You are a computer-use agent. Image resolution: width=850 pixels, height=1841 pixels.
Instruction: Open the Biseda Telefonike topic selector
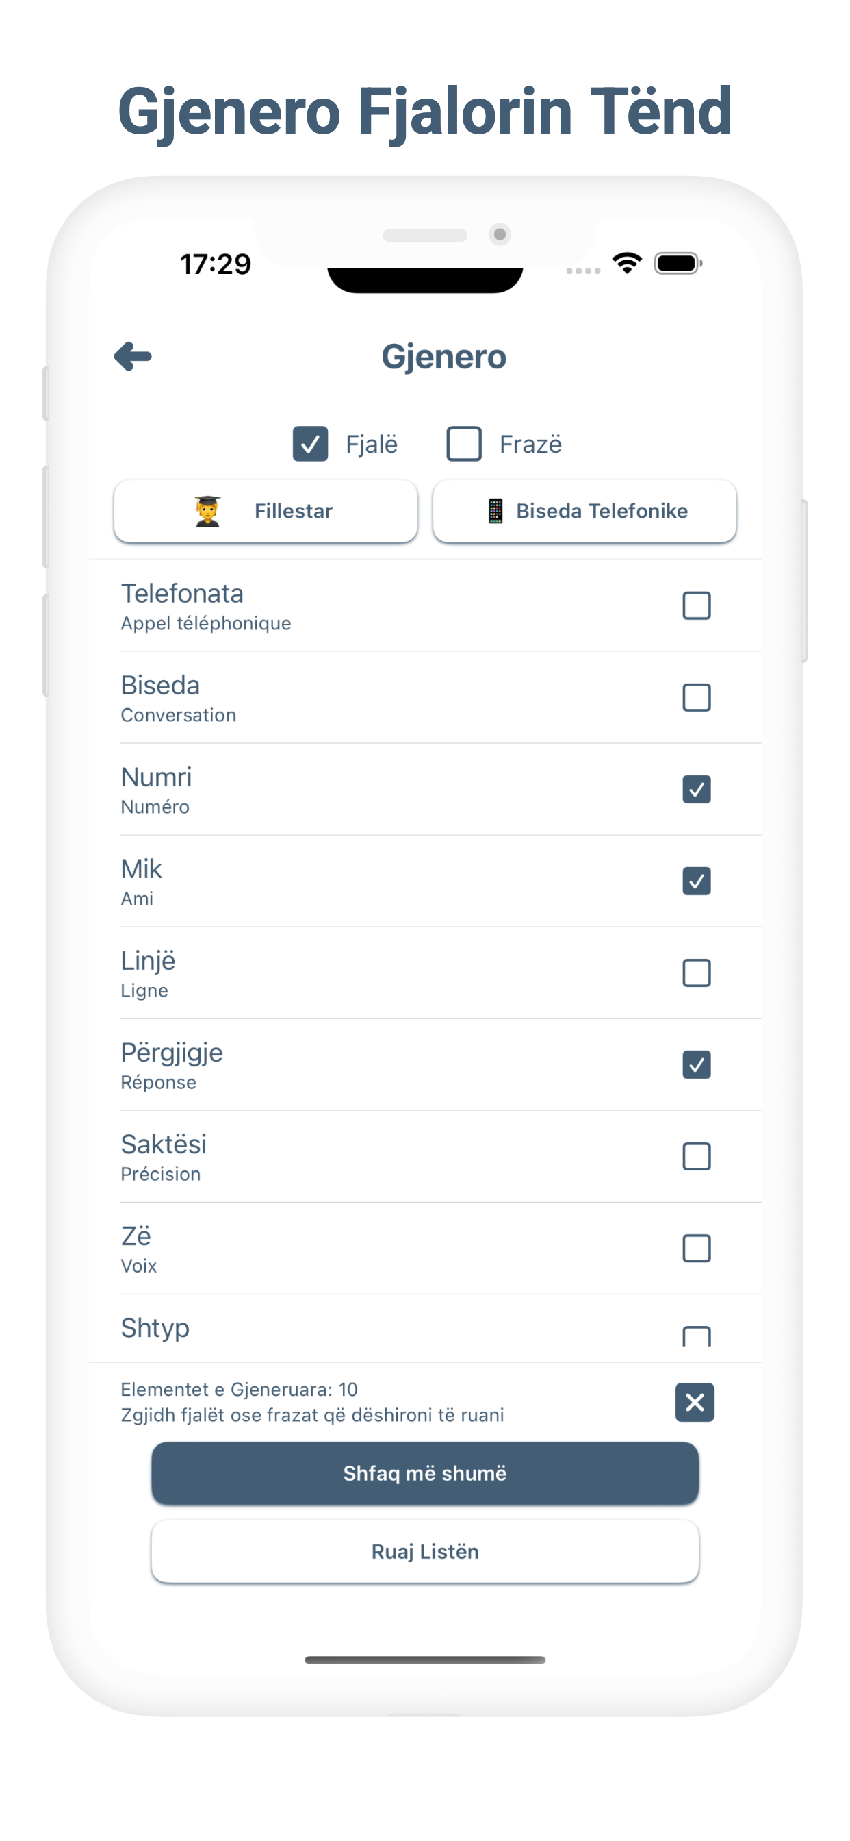tap(584, 511)
